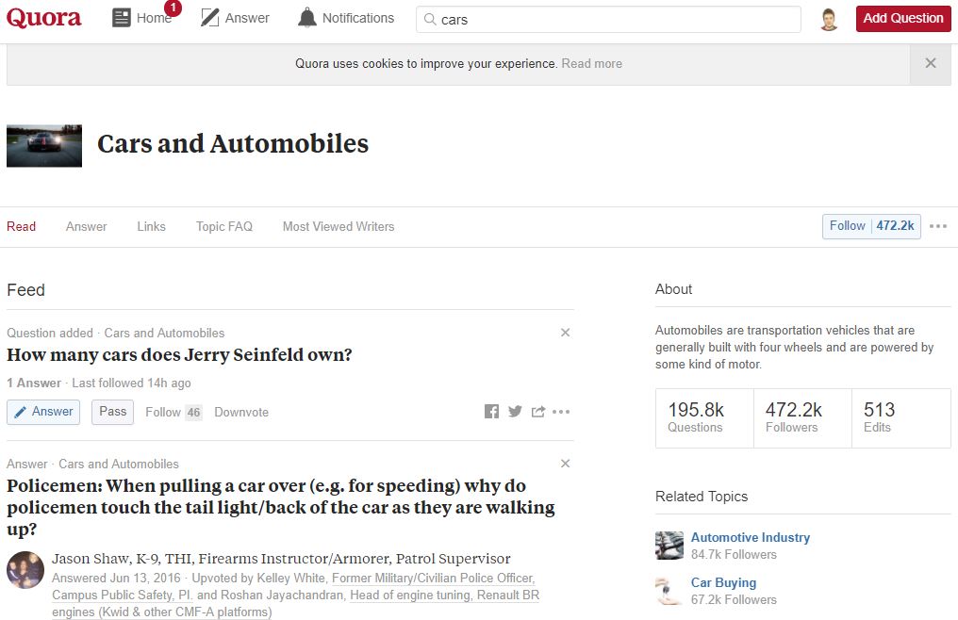
Task: Share Seinfeld question on Facebook
Action: tap(492, 412)
